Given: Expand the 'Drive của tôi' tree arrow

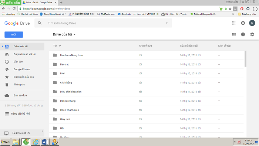Looking at the screenshot, I should point(3,47).
